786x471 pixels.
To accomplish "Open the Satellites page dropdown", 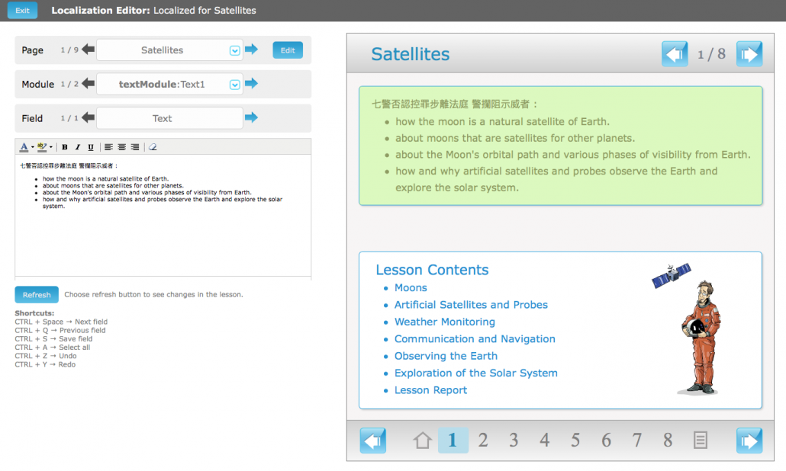I will (x=234, y=50).
